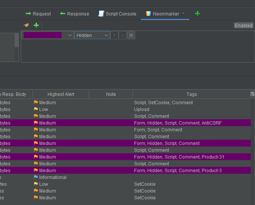This screenshot has height=205, width=255.
Task: Add a new Neonmarker rule with green plus
Action: click(36, 25)
